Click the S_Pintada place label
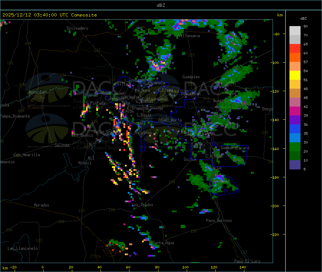 click(96, 103)
